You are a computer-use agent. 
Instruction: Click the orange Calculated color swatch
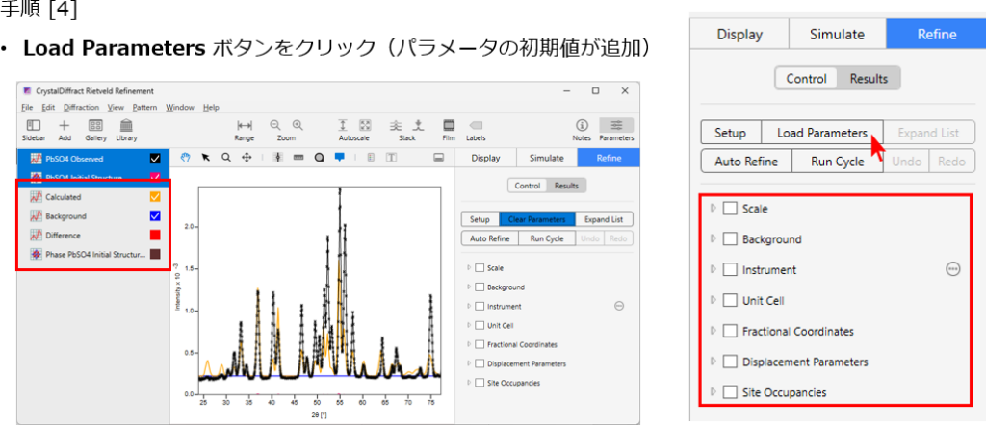click(155, 196)
